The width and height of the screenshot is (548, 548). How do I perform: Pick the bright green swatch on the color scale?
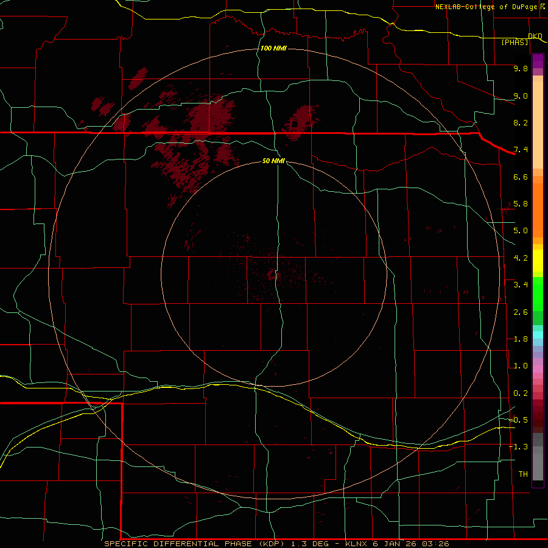click(538, 293)
